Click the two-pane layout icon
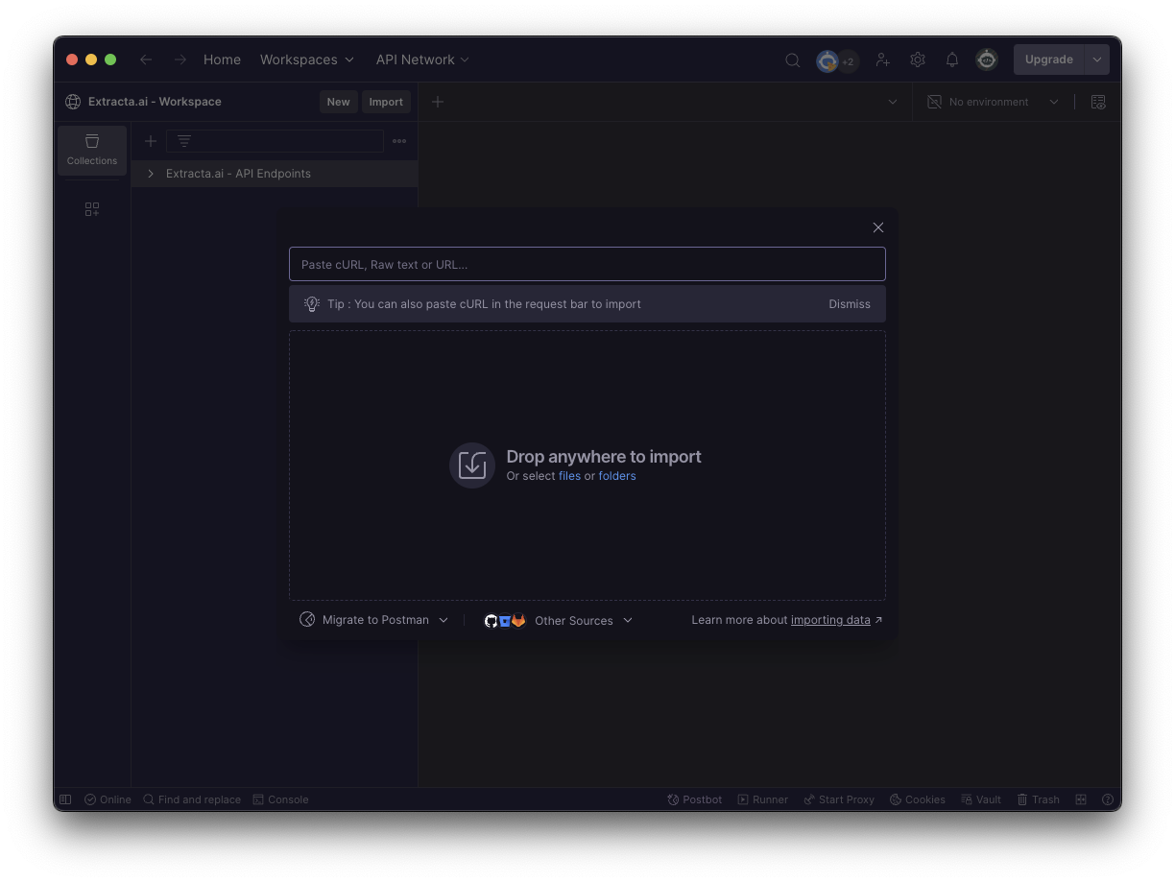Viewport: 1175px width, 882px height. point(1081,799)
